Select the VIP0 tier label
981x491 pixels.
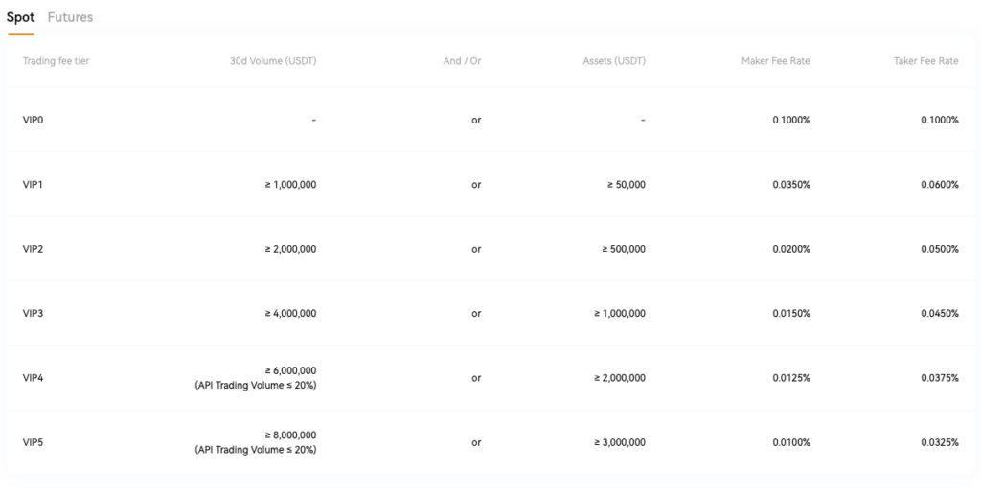(x=33, y=120)
